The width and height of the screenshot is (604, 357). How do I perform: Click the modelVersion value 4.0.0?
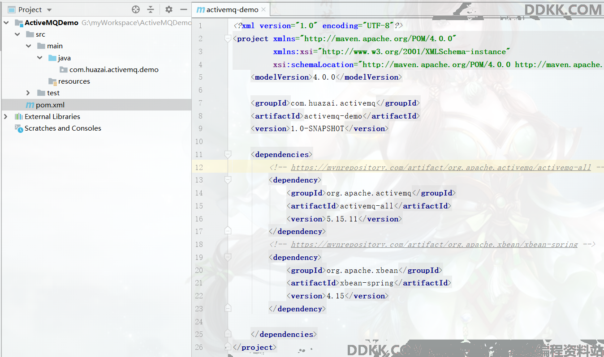[324, 77]
